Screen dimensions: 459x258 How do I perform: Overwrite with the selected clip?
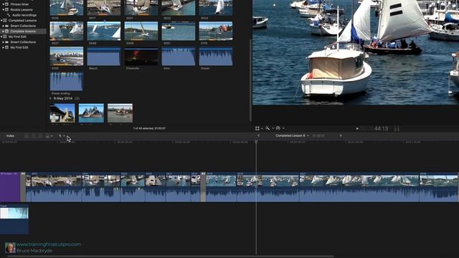point(47,135)
